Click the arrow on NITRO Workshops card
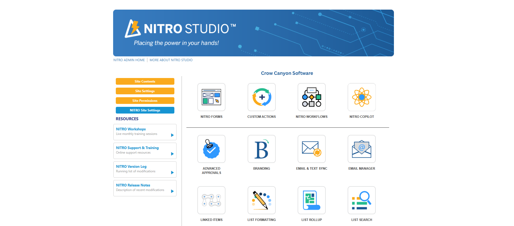 172,135
